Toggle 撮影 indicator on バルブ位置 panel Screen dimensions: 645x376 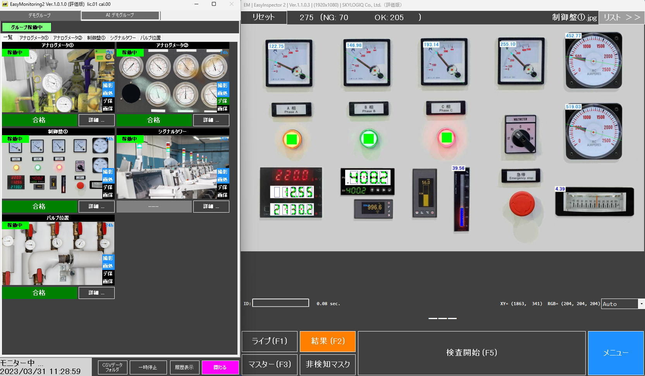(108, 258)
